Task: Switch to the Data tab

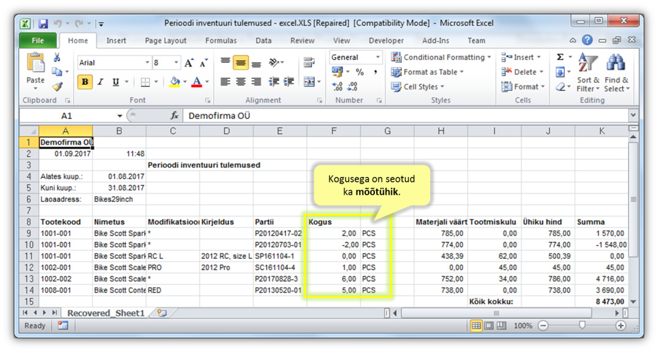Action: [263, 40]
